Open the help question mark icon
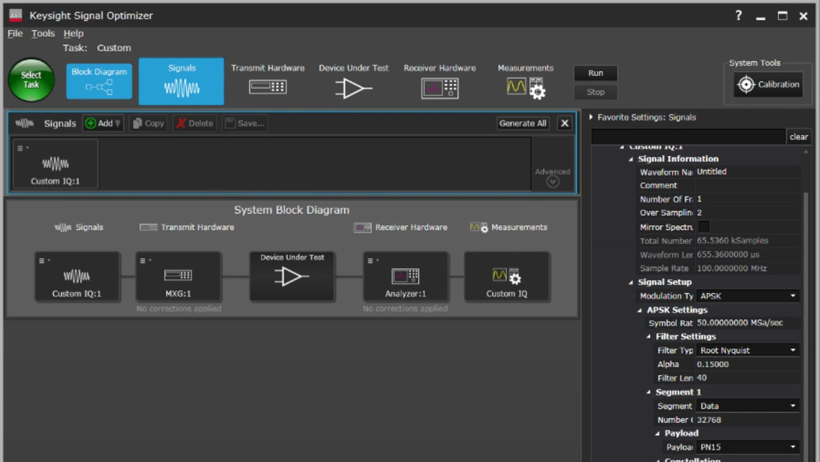The height and width of the screenshot is (462, 820). (739, 16)
